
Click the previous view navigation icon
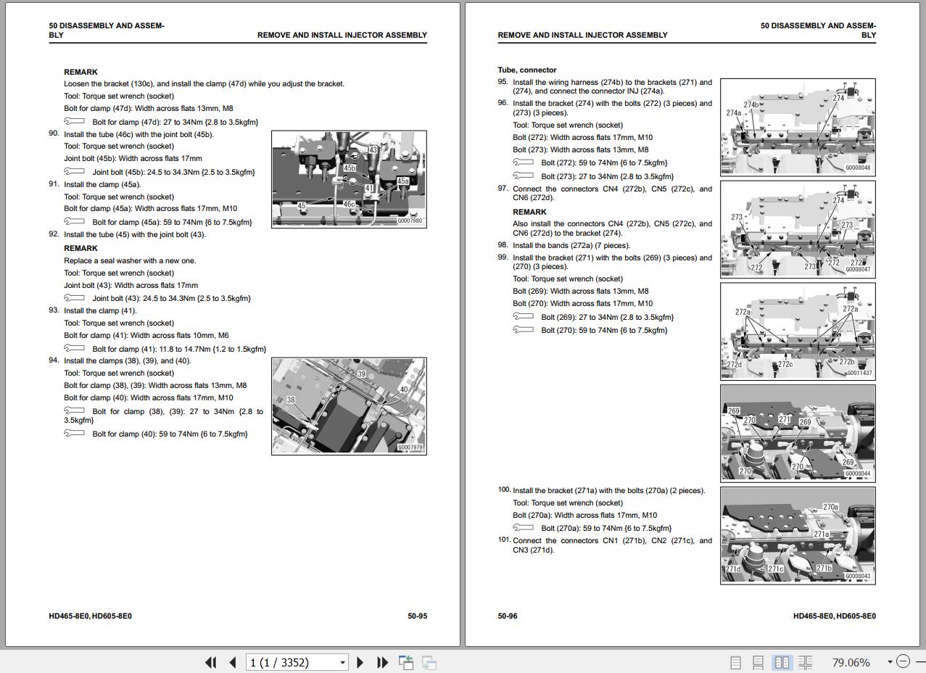406,662
